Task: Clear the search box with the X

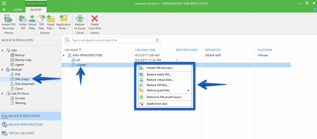Action: click(157, 40)
